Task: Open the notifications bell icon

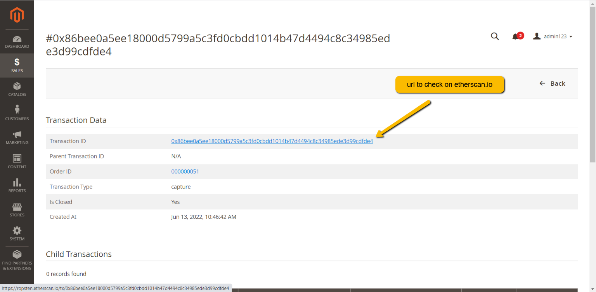Action: (515, 37)
